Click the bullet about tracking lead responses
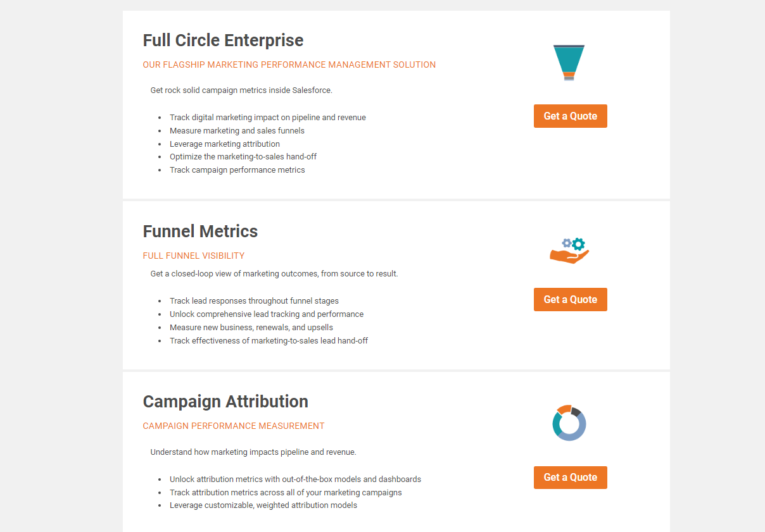765x532 pixels. (x=254, y=300)
